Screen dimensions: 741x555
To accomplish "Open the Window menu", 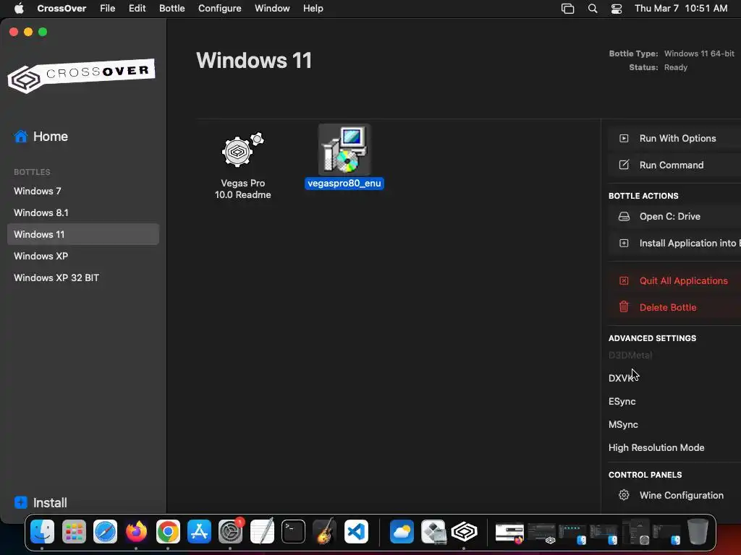I will [272, 9].
